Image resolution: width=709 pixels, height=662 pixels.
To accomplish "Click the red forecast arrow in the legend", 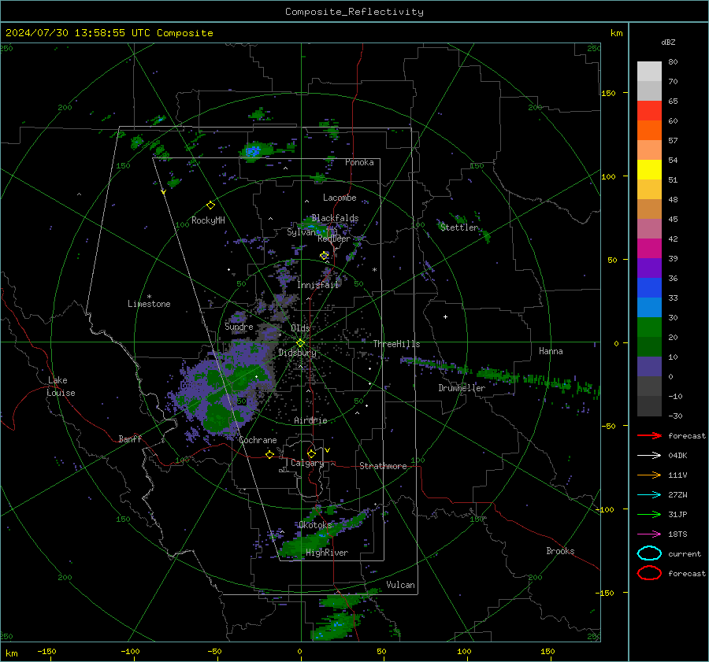I will 649,435.
